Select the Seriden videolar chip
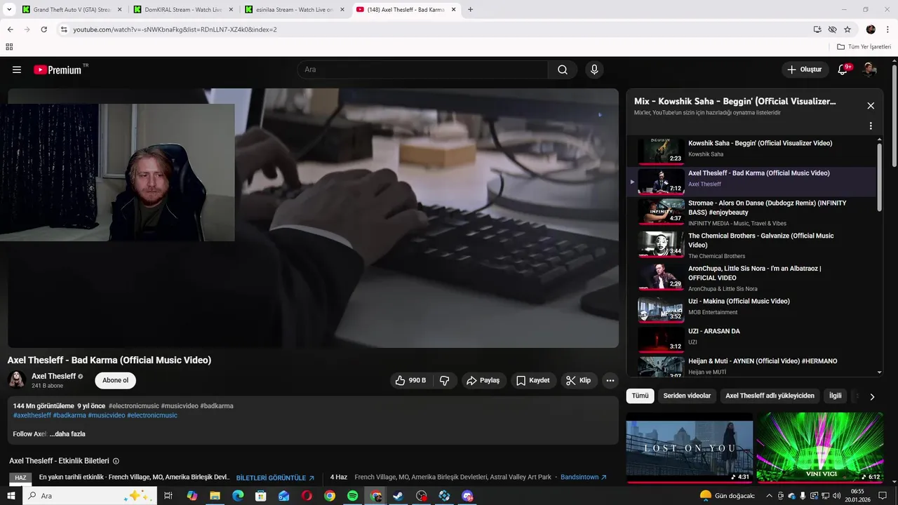Screen dimensions: 898x505 point(687,396)
